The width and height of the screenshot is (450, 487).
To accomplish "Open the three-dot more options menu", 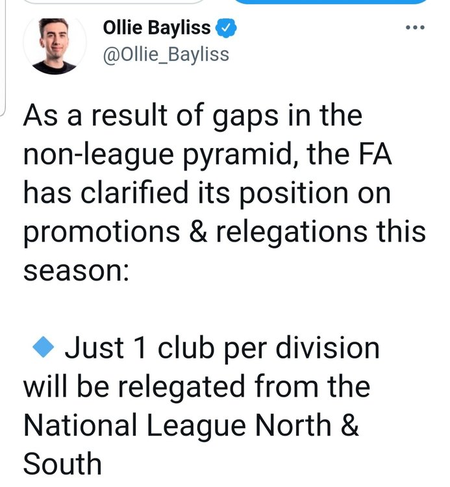I will coord(415,28).
